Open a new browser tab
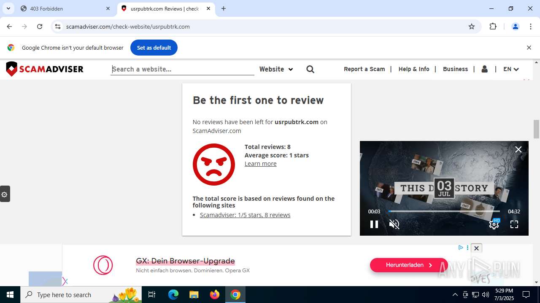The width and height of the screenshot is (540, 303). (x=224, y=8)
